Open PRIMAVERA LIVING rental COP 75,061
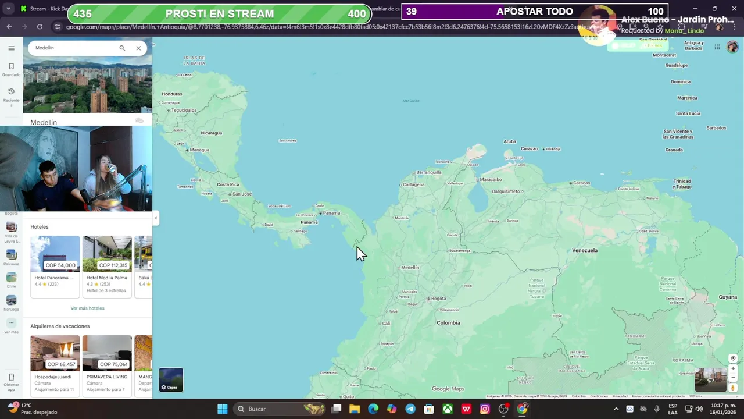The height and width of the screenshot is (419, 744). click(x=107, y=365)
